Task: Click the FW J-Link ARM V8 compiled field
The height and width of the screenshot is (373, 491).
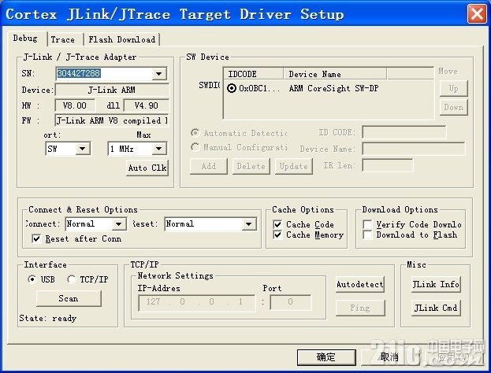Action: 112,120
